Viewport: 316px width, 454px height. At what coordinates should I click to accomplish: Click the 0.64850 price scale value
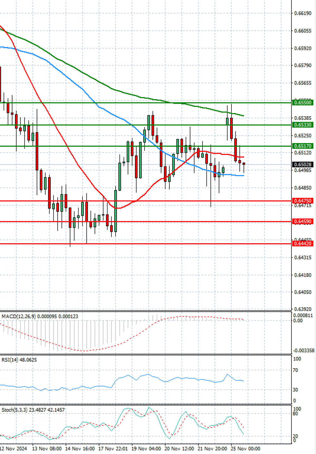point(303,188)
